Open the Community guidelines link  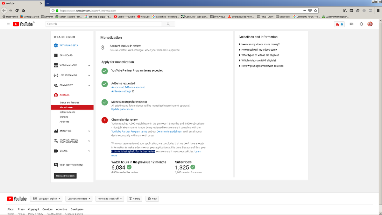pos(169,132)
